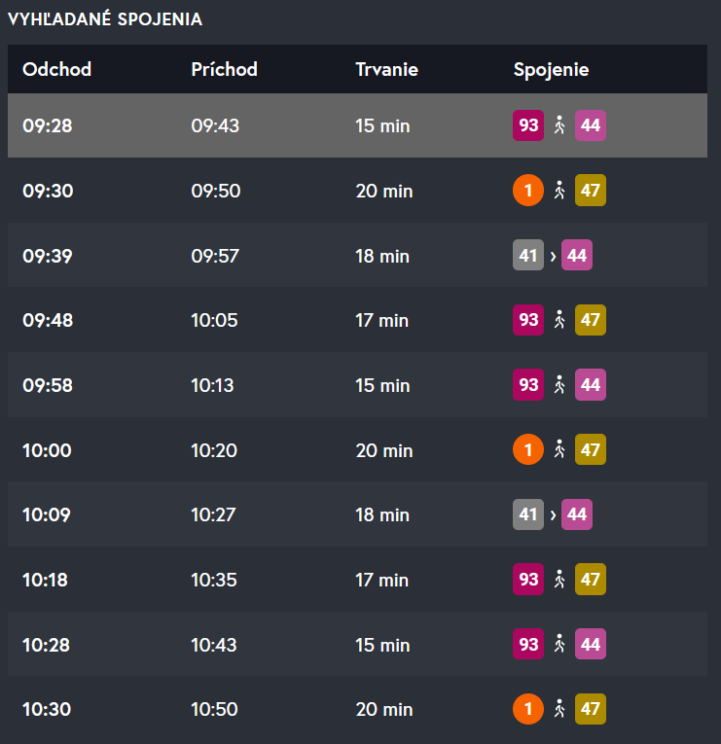Click Trvanie column header
Screen dimensions: 721x744
386,70
